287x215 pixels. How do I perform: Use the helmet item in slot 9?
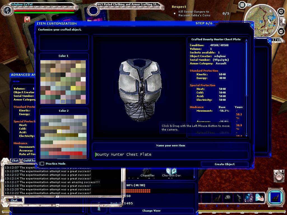click(228, 198)
